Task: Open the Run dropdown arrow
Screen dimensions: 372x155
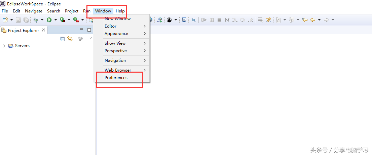Action: [55, 20]
